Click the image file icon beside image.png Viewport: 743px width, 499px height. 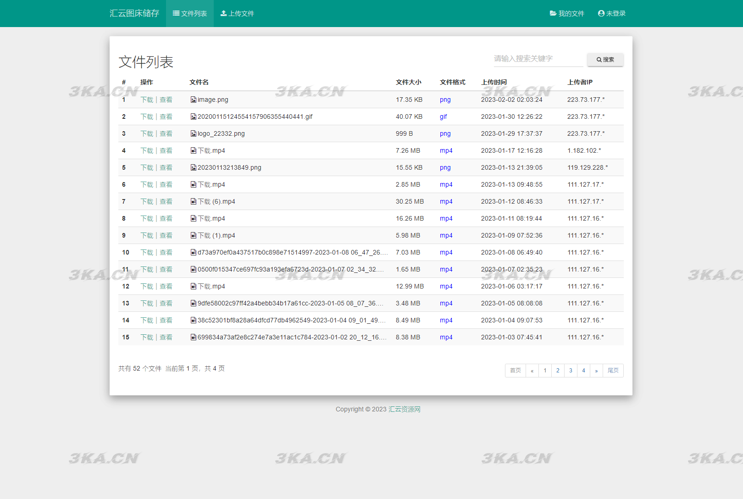coord(194,100)
